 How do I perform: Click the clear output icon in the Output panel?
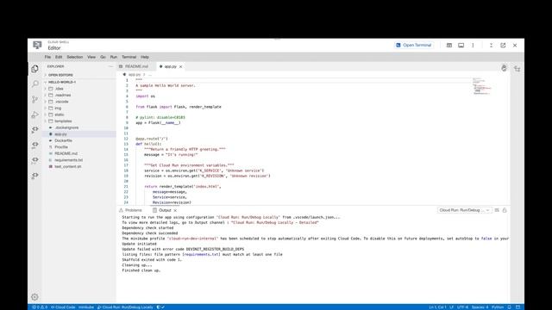pyautogui.click(x=497, y=210)
